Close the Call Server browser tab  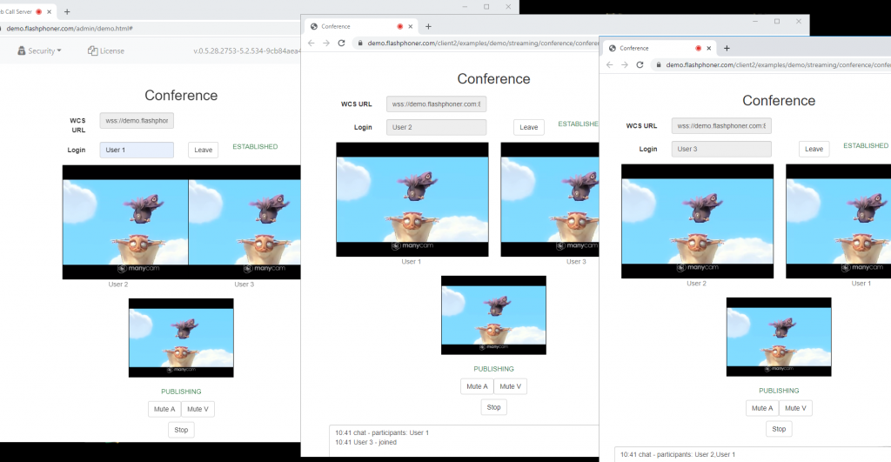click(50, 11)
